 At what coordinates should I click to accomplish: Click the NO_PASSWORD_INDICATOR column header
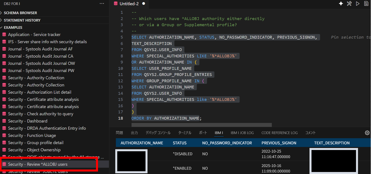pos(227,143)
